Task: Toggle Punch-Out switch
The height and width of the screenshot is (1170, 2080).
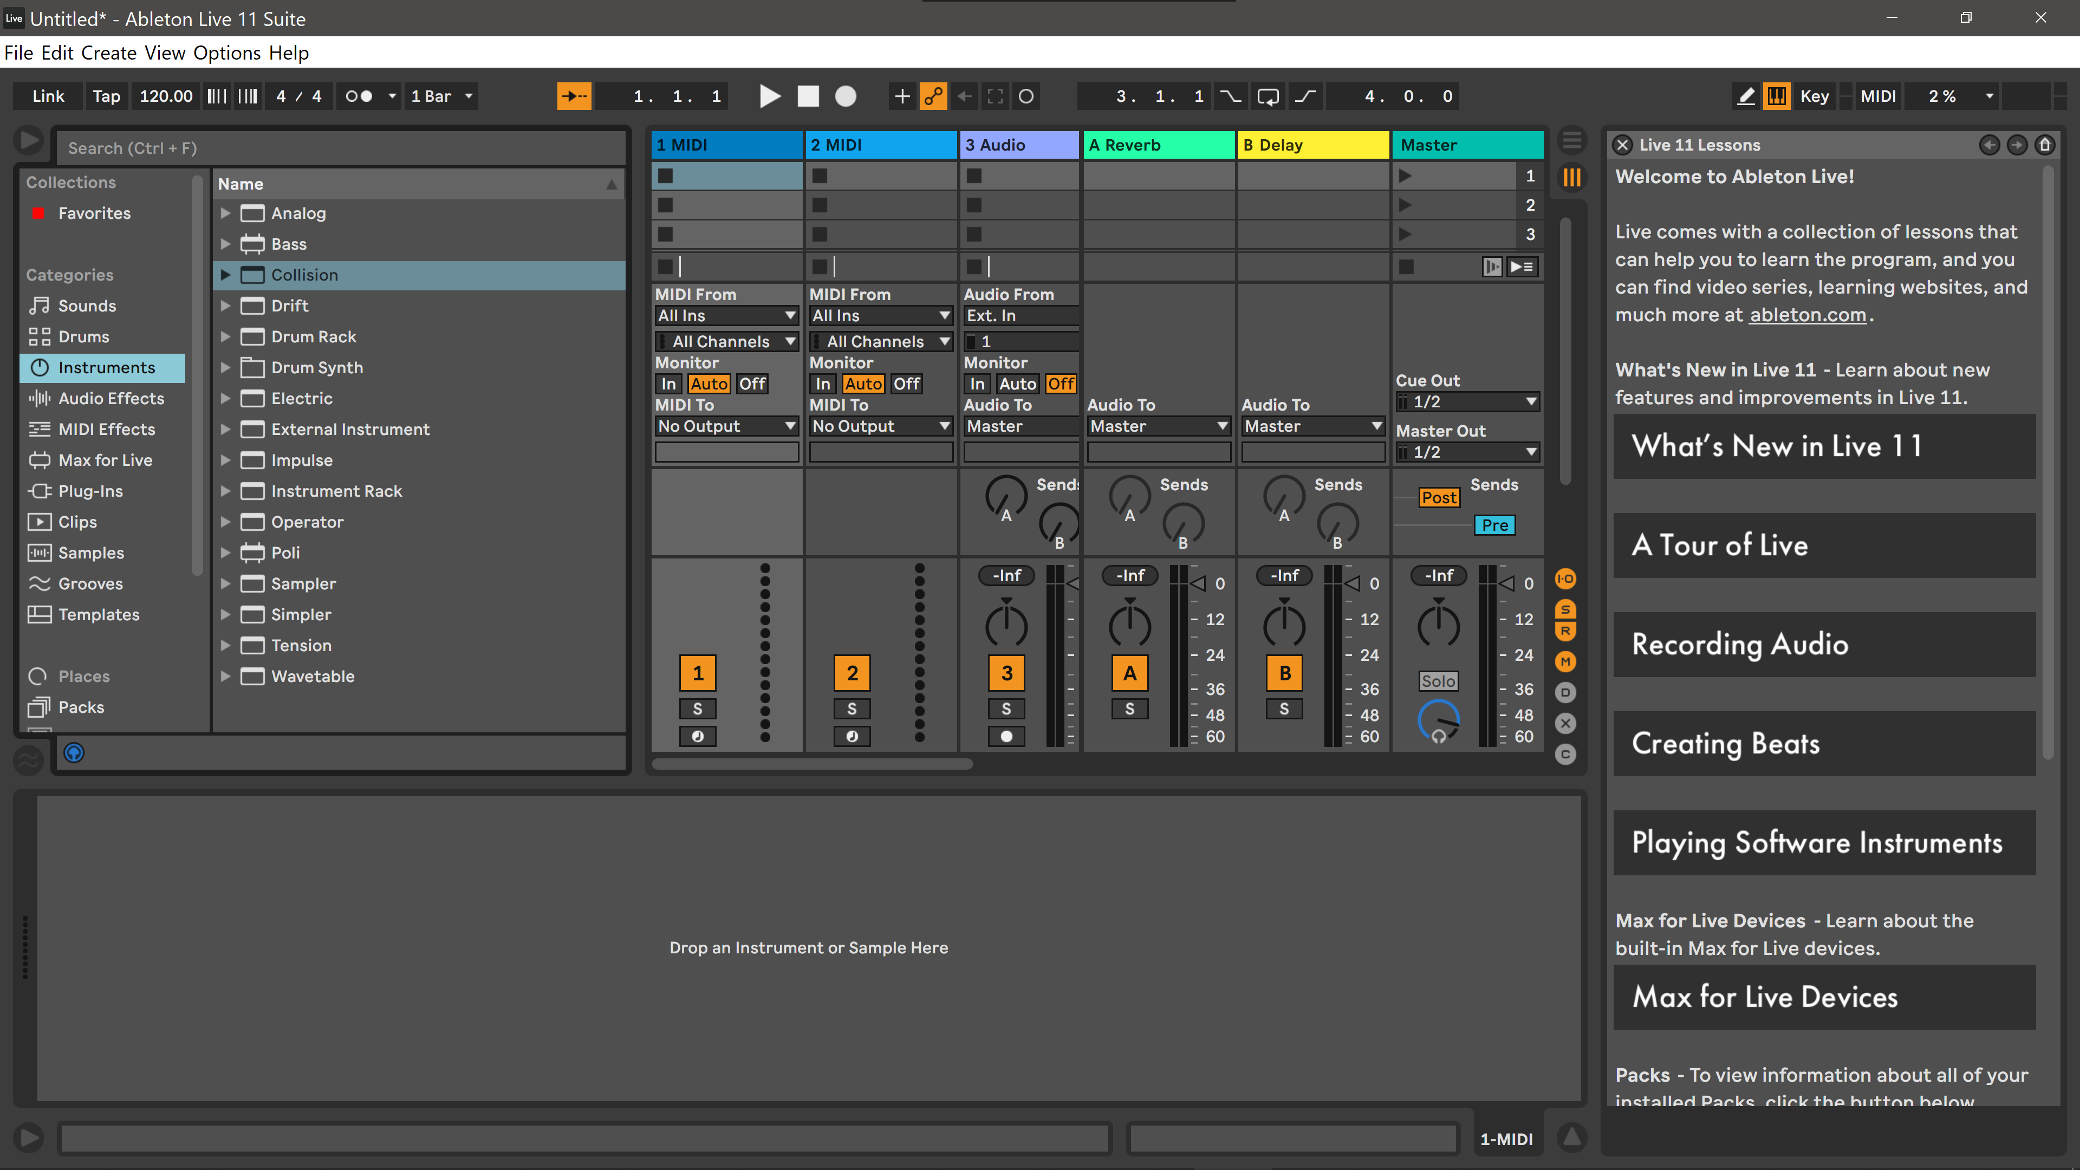Action: point(1305,96)
